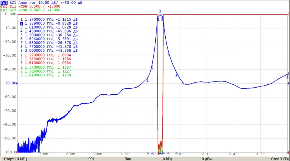Select marker 5 on the blue S21 curve
290x161 pixels.
(152, 68)
